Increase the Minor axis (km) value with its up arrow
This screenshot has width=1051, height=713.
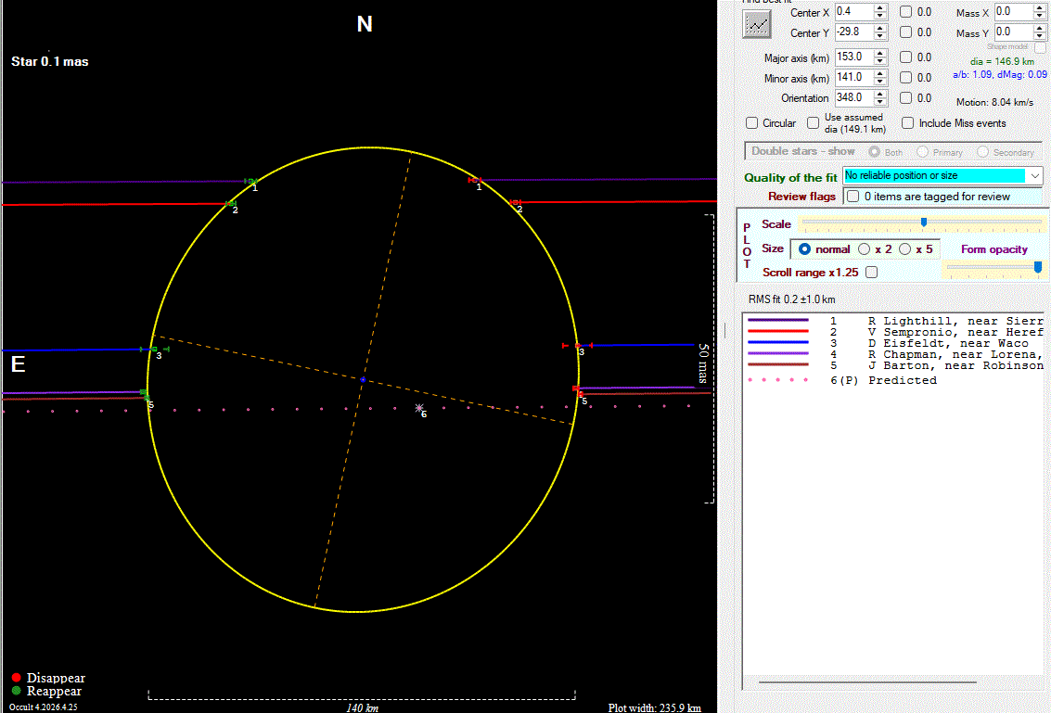[880, 74]
